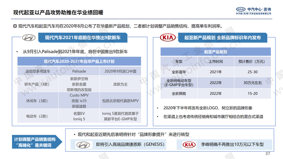Click the Hyundai logo next to GENESIS text

[x=83, y=145]
